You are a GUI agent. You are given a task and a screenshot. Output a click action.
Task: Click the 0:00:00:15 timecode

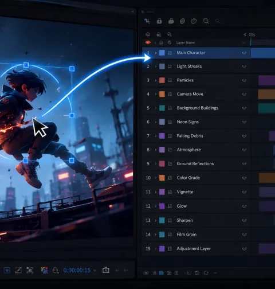click(x=77, y=270)
